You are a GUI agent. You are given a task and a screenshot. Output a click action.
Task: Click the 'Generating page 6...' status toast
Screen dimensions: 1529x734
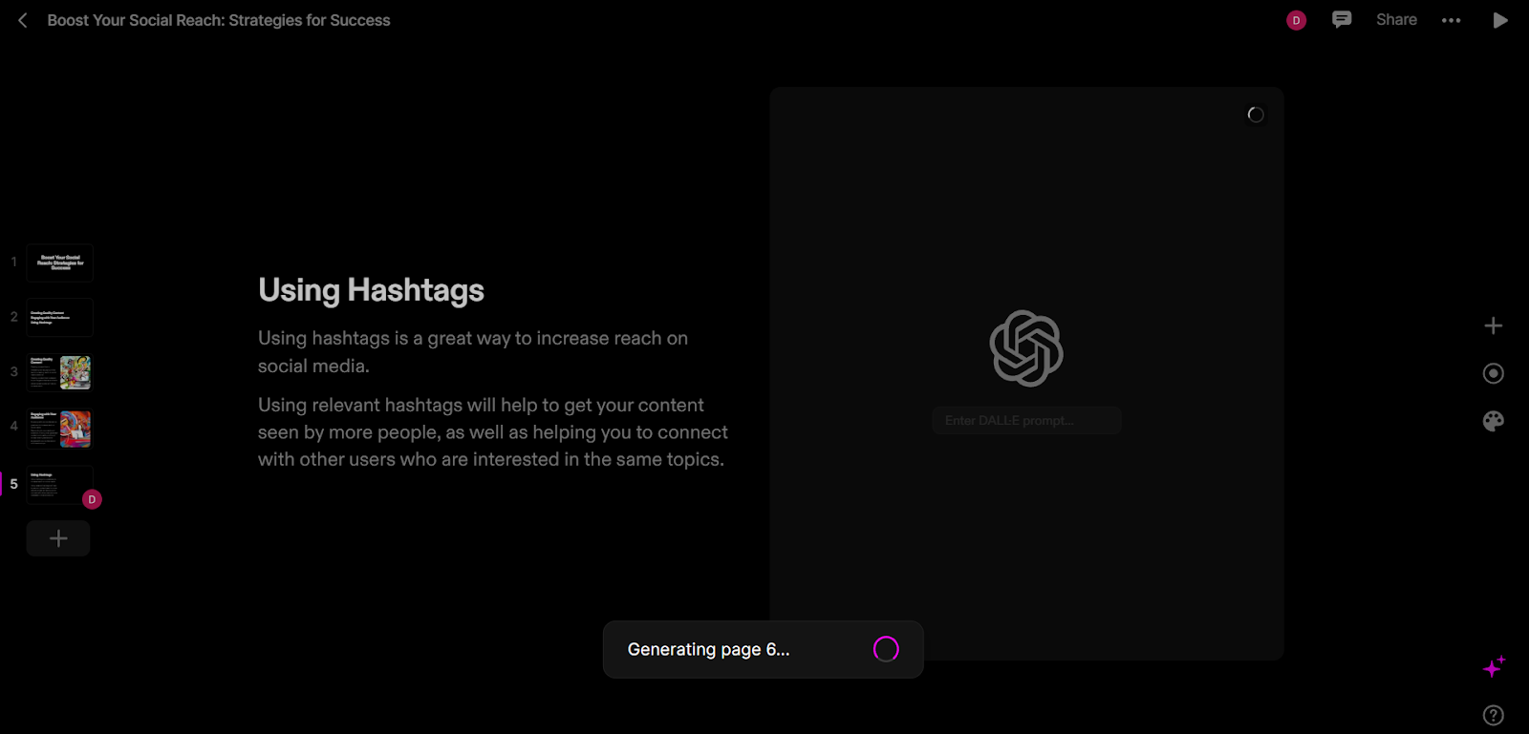coord(763,649)
